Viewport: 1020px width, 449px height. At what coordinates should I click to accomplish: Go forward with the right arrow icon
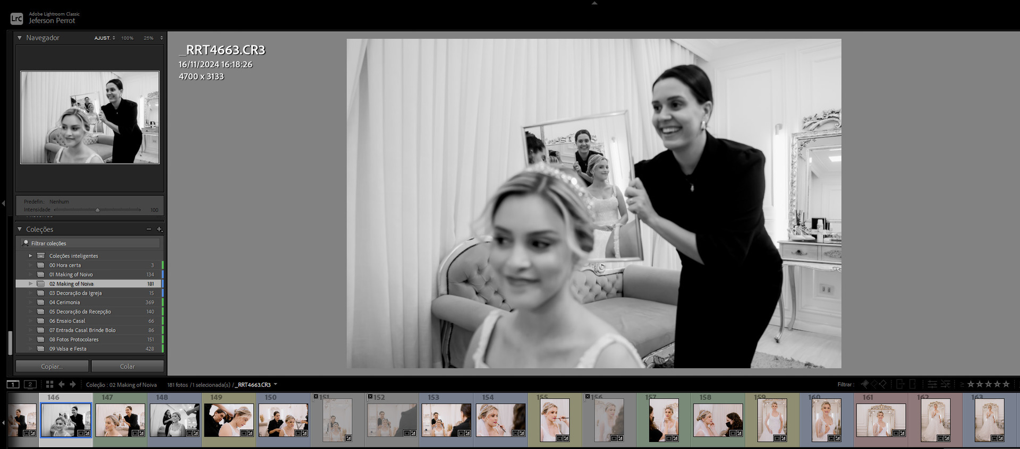(73, 384)
